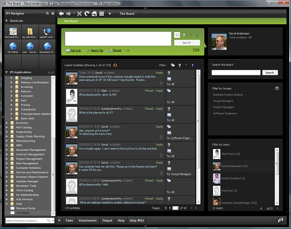This screenshot has height=229, width=291.
Task: Select blue info type in composer
Action: click(x=197, y=35)
